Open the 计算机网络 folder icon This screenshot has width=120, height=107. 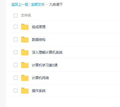(x=25, y=78)
